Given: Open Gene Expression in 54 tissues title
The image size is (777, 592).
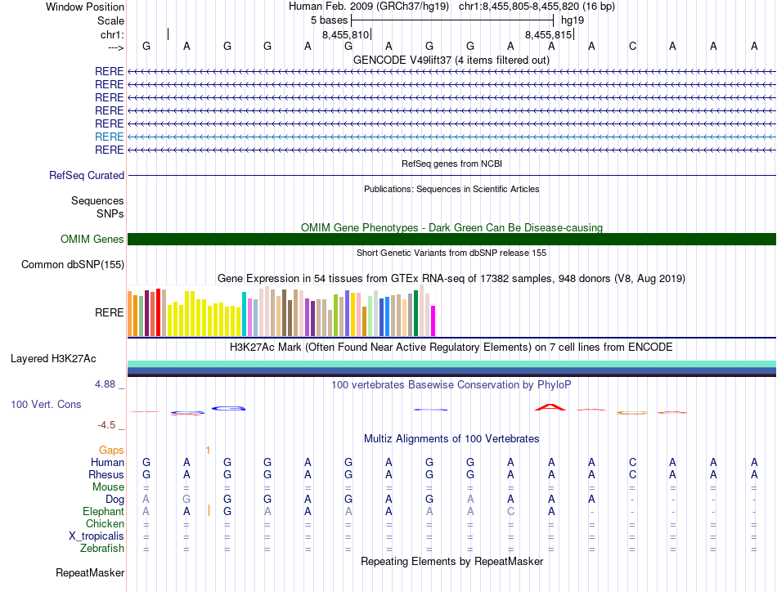Looking at the screenshot, I should point(451,278).
